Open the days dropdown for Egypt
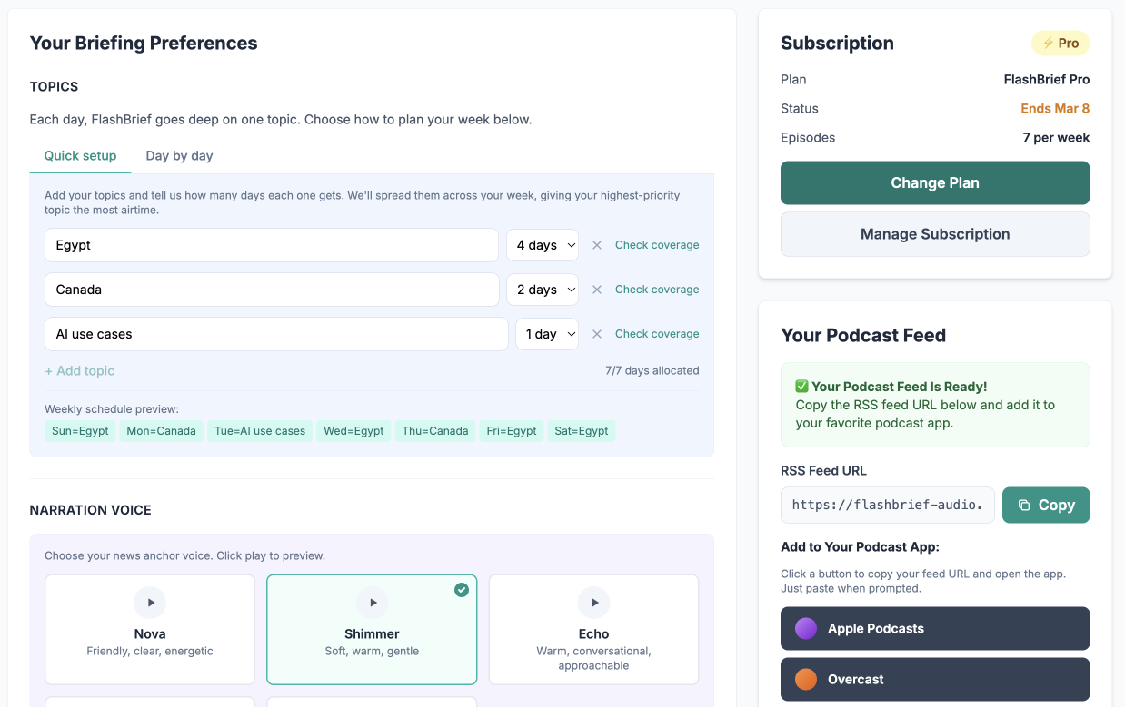The image size is (1125, 707). pyautogui.click(x=543, y=244)
